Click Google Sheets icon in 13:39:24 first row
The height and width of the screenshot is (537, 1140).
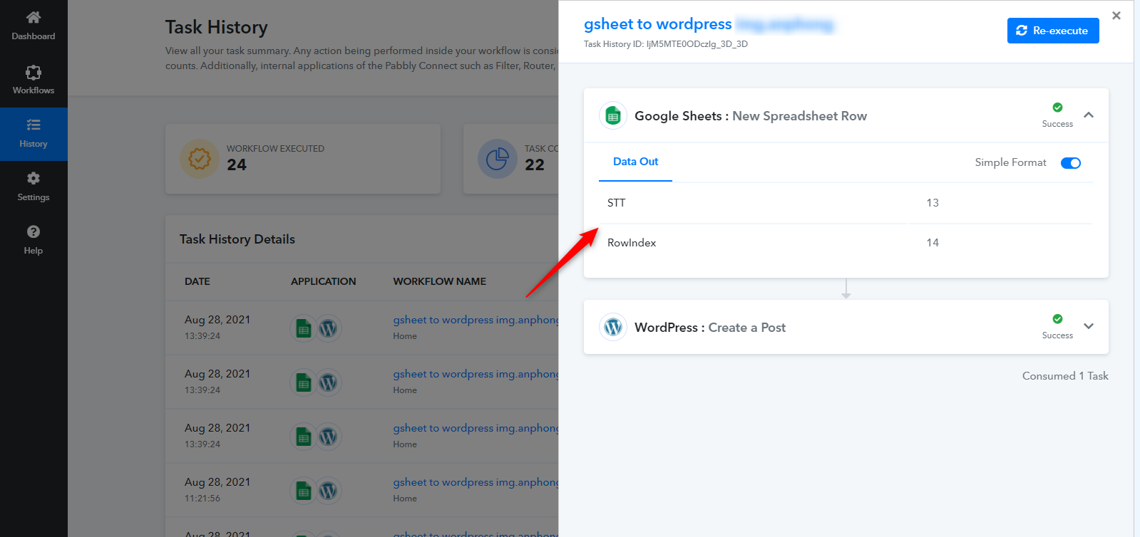[304, 328]
